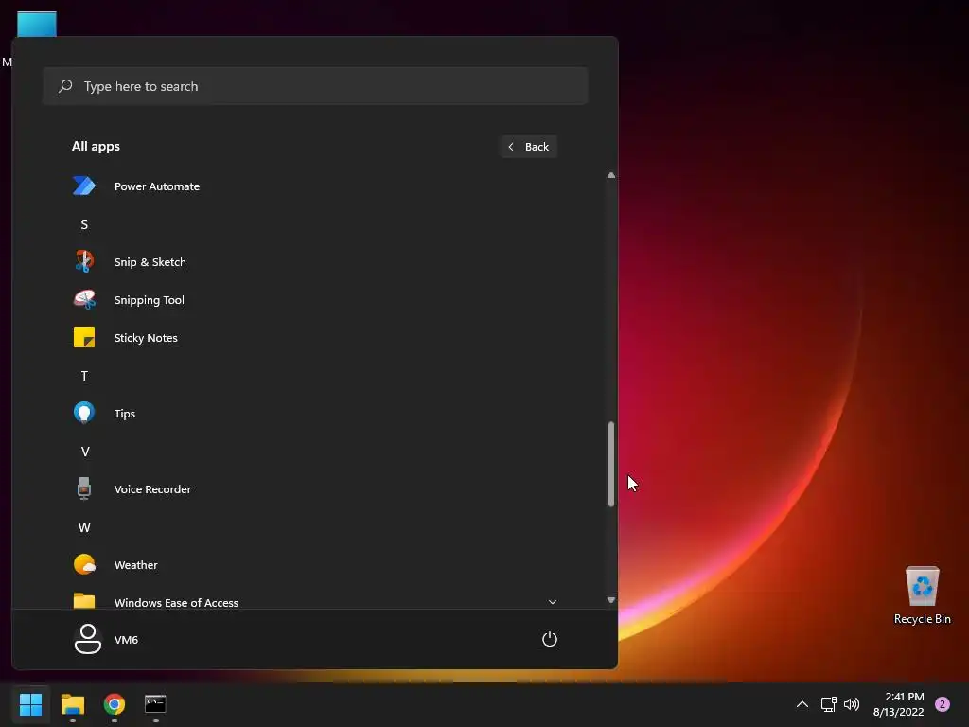Open the power options button
Viewport: 969px width, 727px height.
coord(550,639)
